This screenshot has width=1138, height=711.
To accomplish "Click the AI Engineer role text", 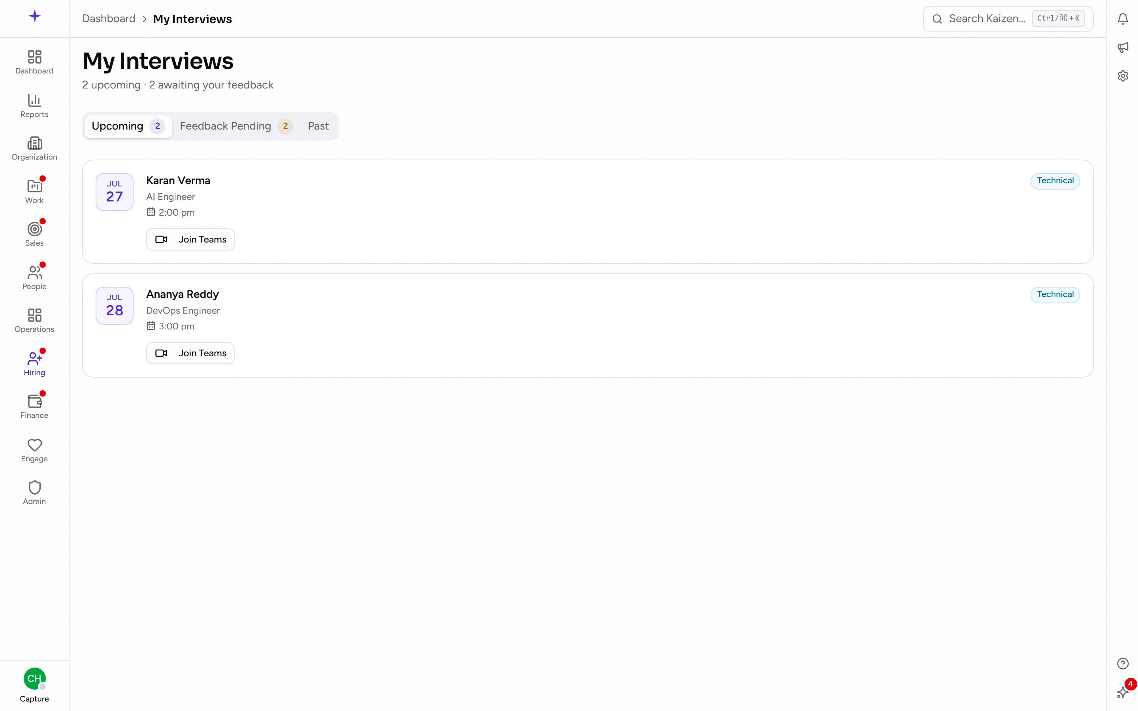I will pyautogui.click(x=171, y=197).
